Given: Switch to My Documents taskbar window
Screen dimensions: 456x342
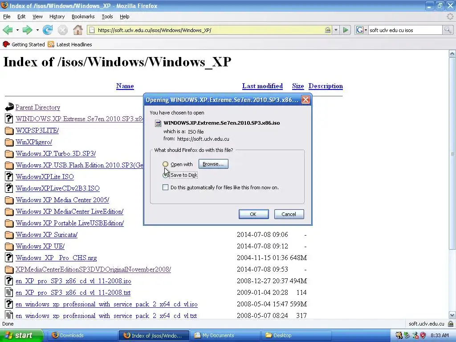Looking at the screenshot, I should 226,335.
